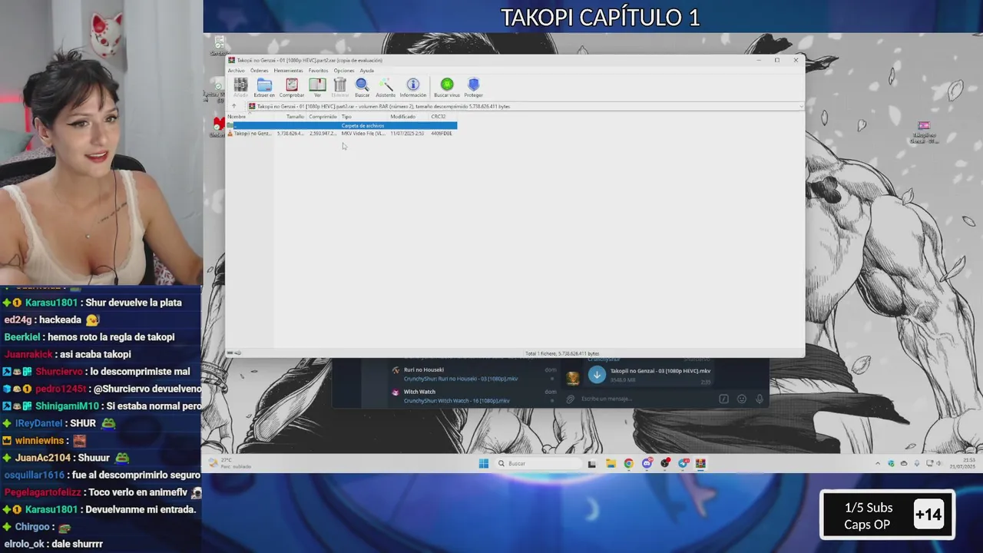Click the Proteger shield icon
983x553 pixels.
point(473,87)
